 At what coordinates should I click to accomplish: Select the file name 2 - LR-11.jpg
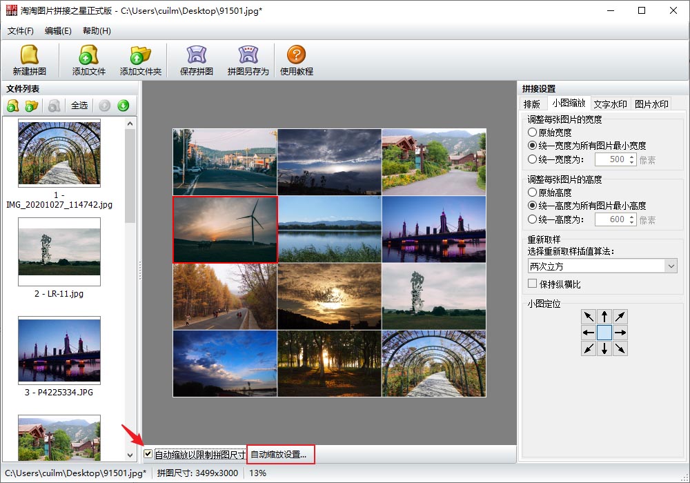(x=59, y=293)
